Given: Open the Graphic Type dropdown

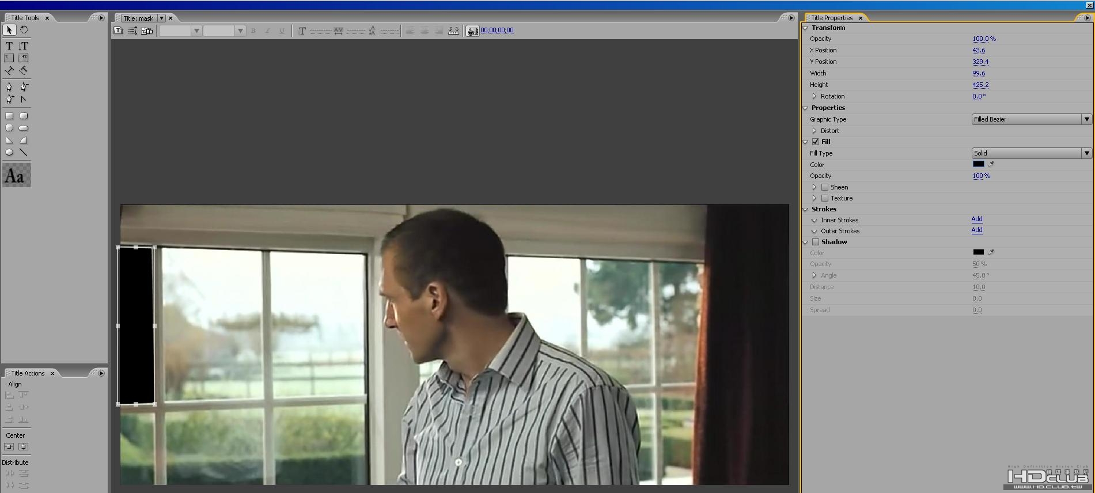Looking at the screenshot, I should (x=1031, y=119).
